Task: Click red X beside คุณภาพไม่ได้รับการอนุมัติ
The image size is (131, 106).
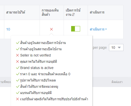Action: click(18, 61)
